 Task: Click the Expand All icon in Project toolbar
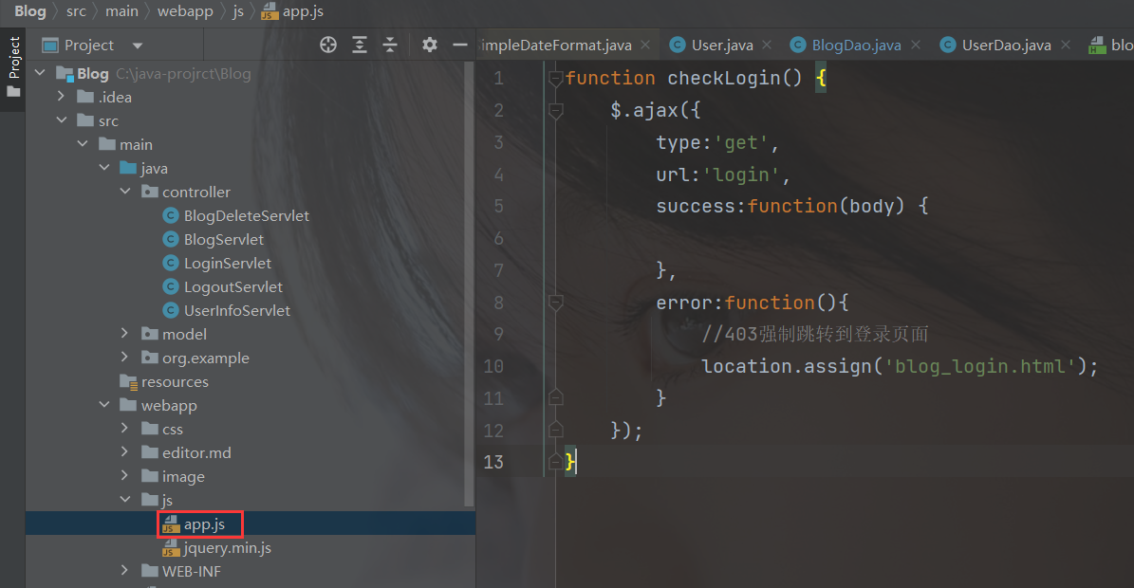(x=360, y=45)
